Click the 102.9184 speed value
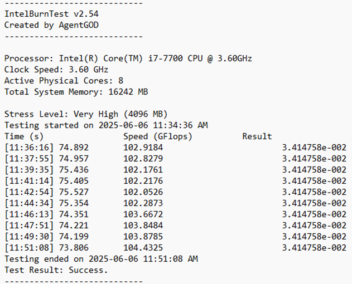The image size is (352, 284). point(143,148)
